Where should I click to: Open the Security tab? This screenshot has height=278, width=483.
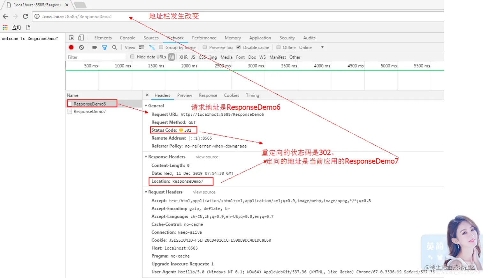[x=287, y=38]
